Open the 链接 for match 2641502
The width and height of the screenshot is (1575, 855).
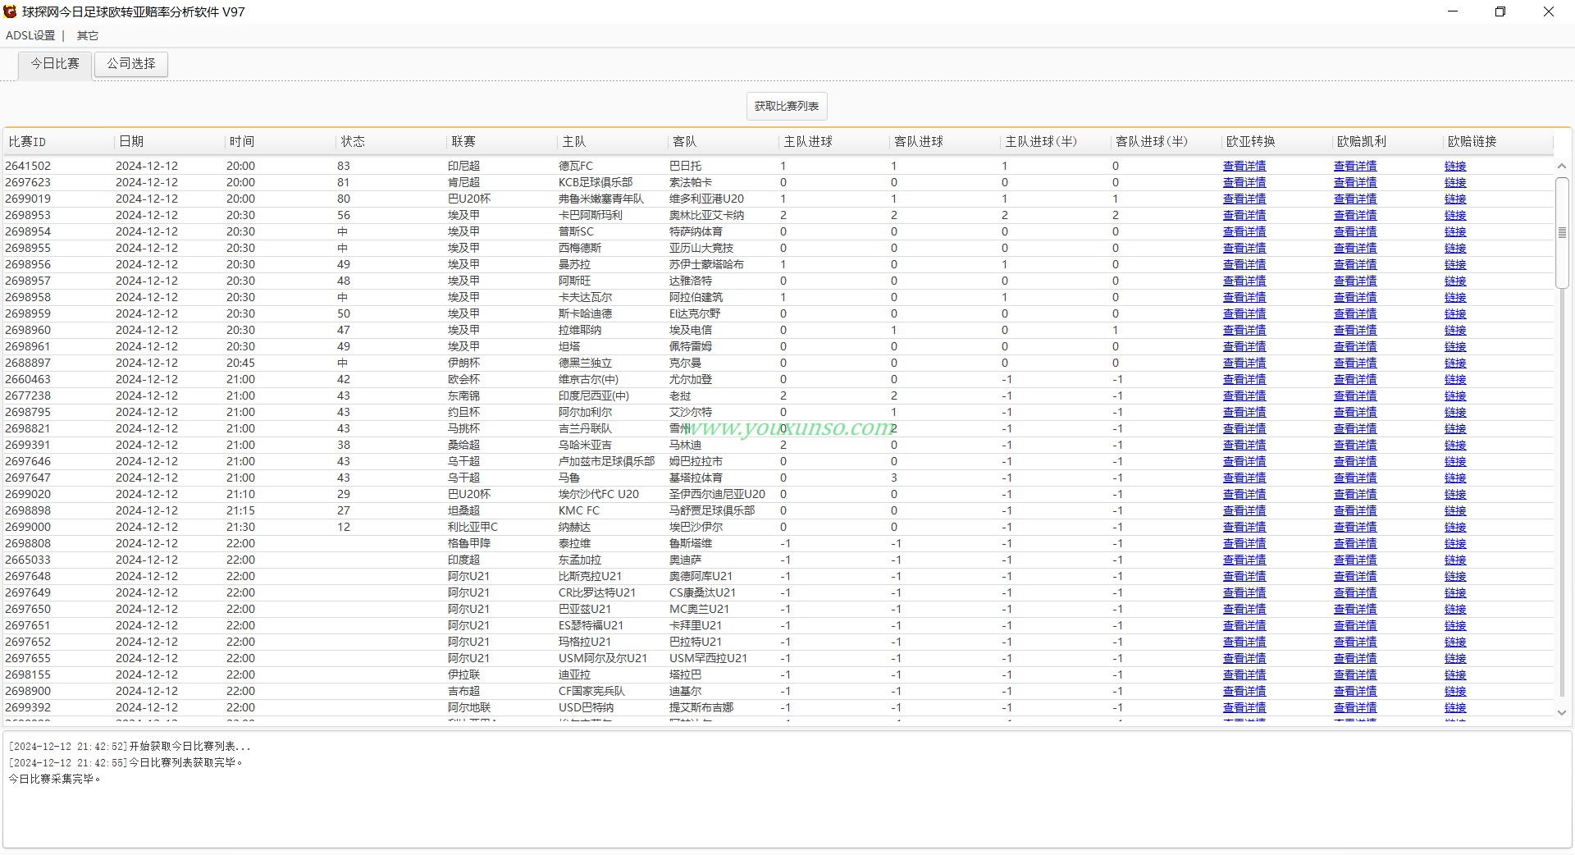1455,166
